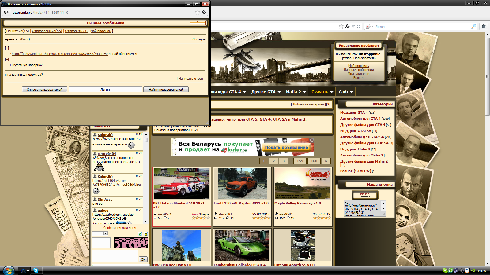Click the Добавить материал link
490x275 pixels.
click(308, 104)
